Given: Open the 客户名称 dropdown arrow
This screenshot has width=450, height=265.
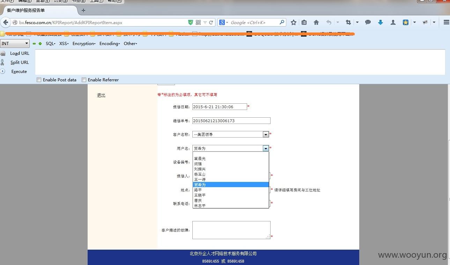Looking at the screenshot, I should pyautogui.click(x=266, y=134).
